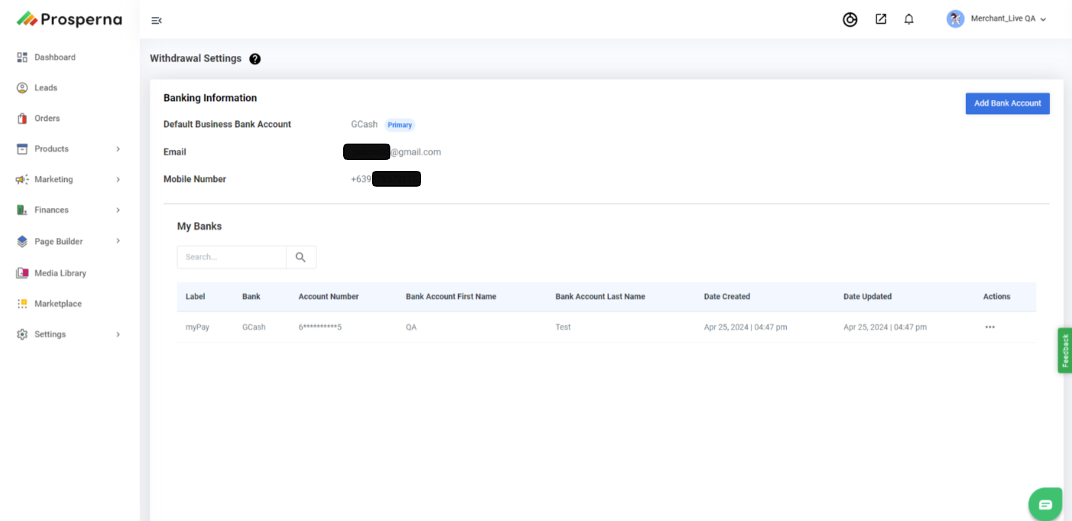Open actions menu for myPay row
Image resolution: width=1072 pixels, height=521 pixels.
pos(989,327)
